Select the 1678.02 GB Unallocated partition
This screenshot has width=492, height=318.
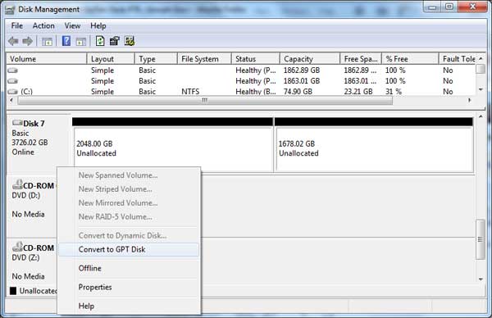374,144
